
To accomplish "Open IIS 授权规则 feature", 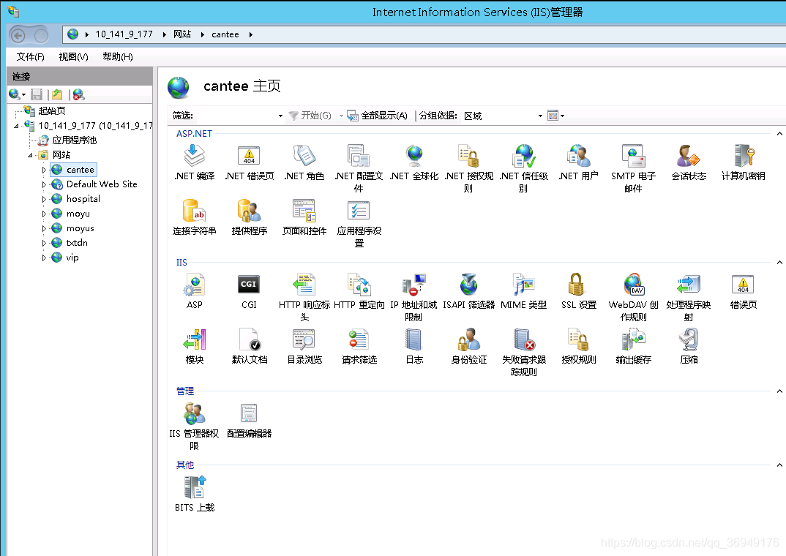I will tap(578, 345).
